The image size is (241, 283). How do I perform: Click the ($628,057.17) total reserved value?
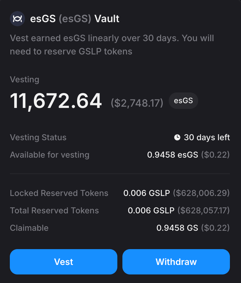coord(204,211)
